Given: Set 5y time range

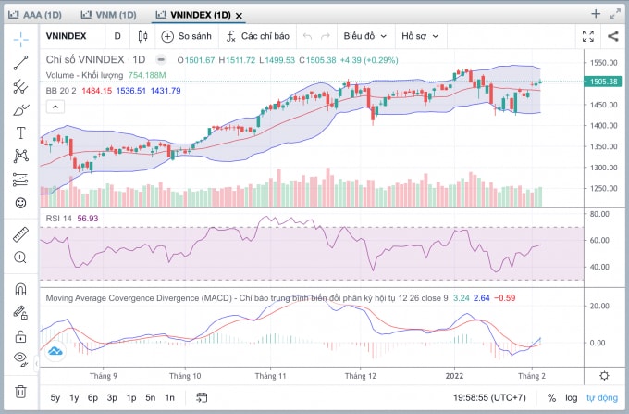Looking at the screenshot, I should (x=55, y=398).
